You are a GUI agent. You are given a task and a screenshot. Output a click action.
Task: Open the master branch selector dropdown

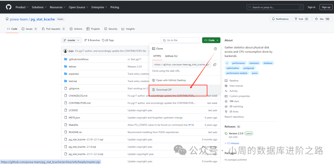pyautogui.click(x=71, y=40)
